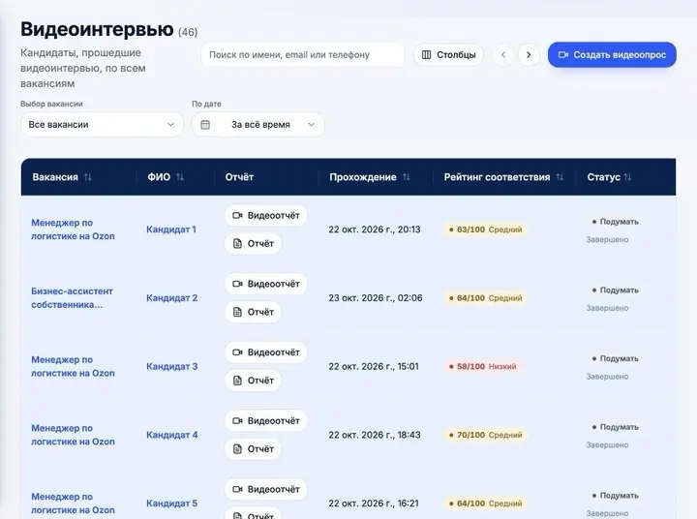Open За всё время date dropdown
697x519 pixels.
(x=258, y=125)
